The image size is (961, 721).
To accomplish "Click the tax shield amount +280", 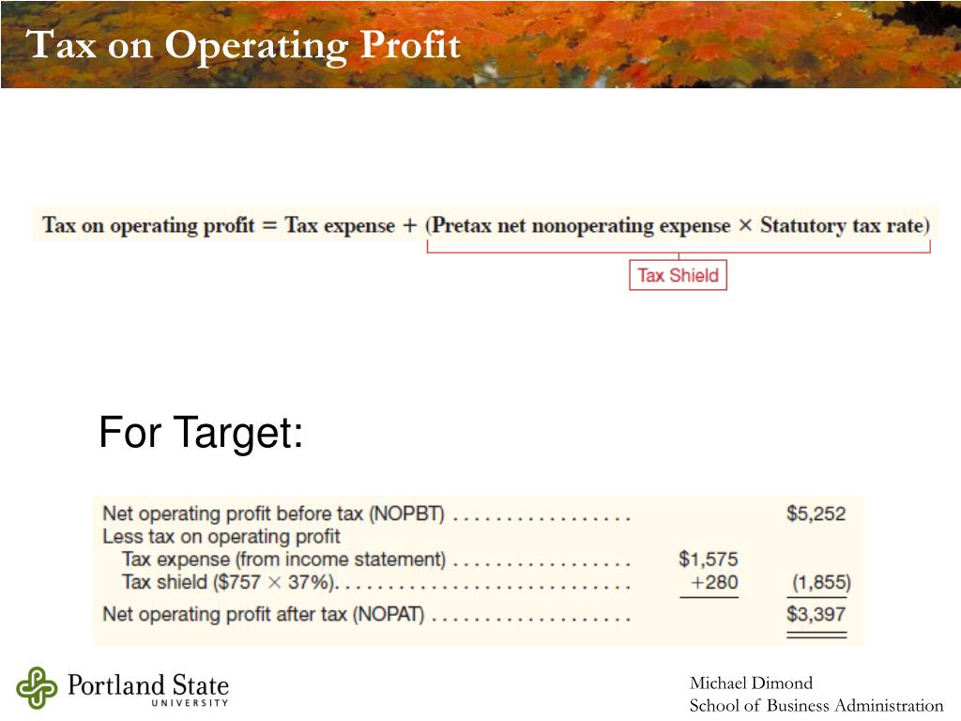I will 714,582.
